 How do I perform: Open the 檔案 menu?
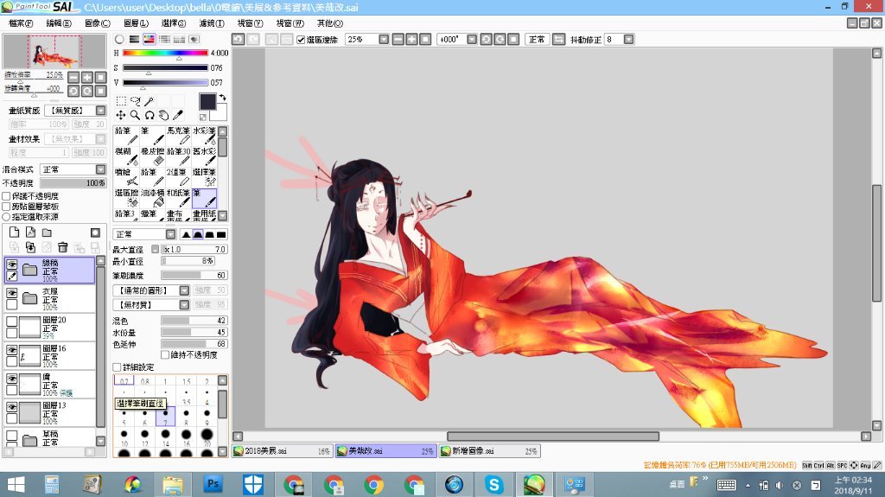click(x=21, y=23)
